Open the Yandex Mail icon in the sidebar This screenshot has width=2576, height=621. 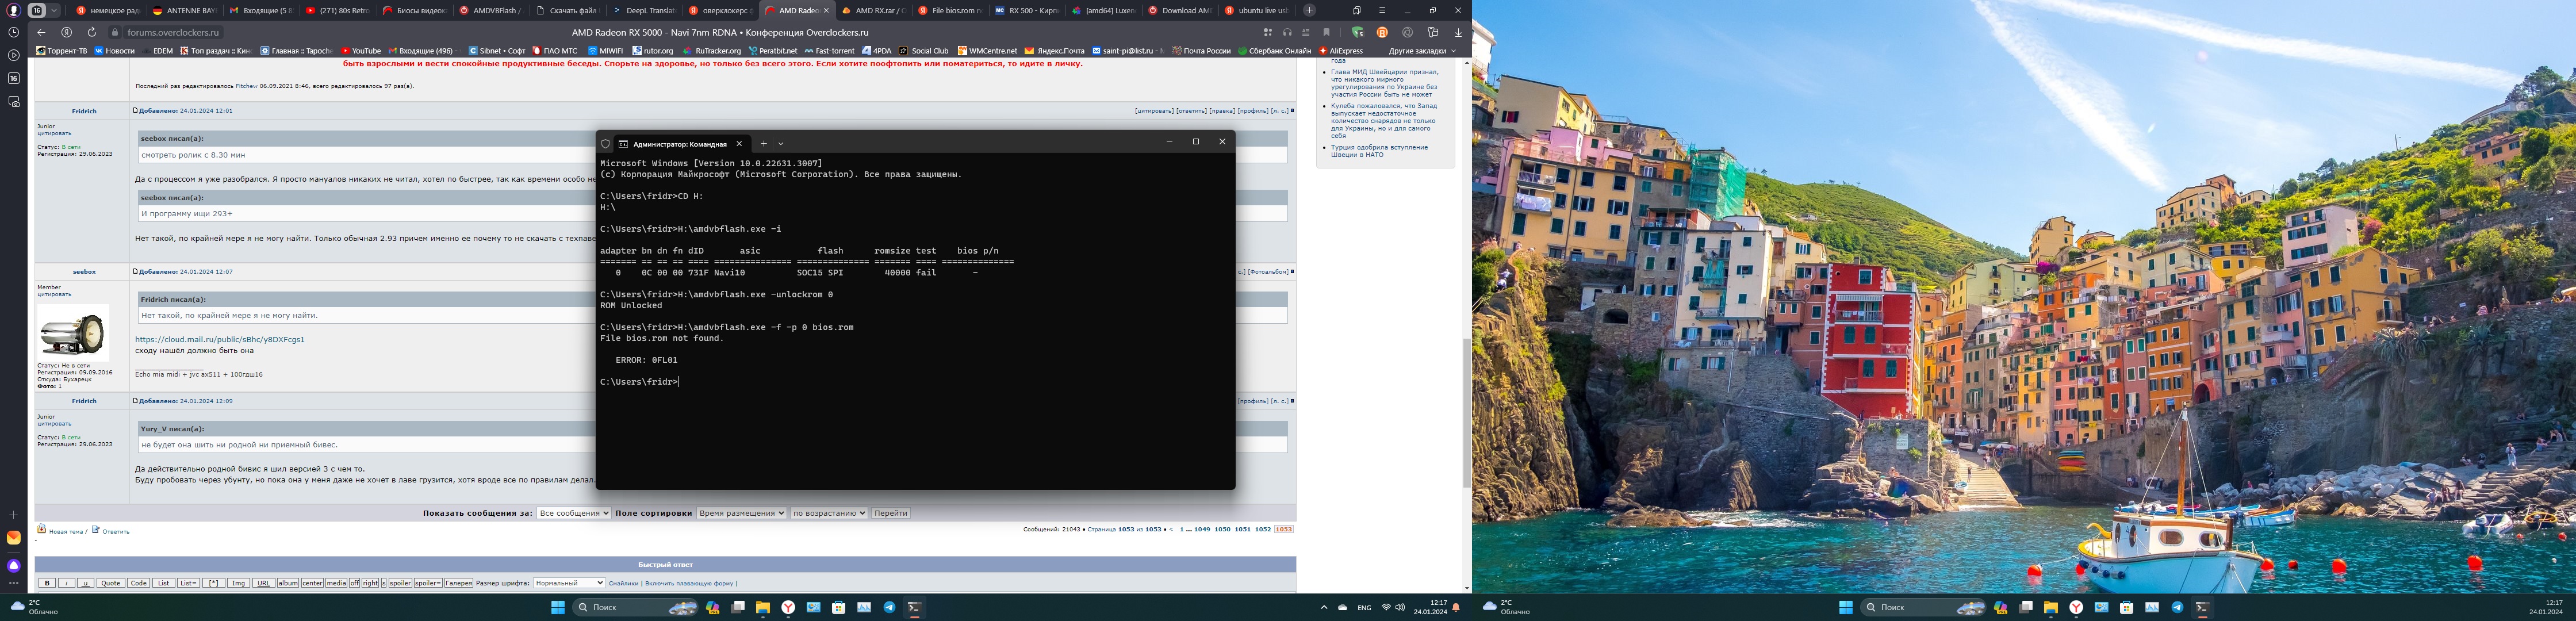[x=13, y=538]
